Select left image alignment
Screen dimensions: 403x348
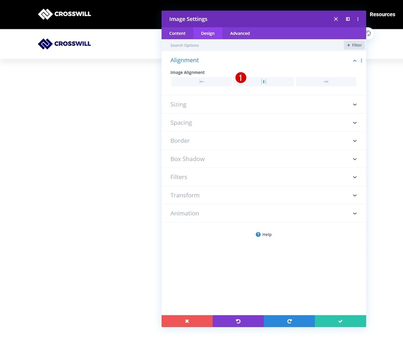(201, 81)
